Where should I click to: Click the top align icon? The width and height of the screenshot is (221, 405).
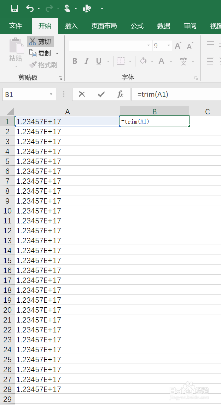(x=211, y=43)
